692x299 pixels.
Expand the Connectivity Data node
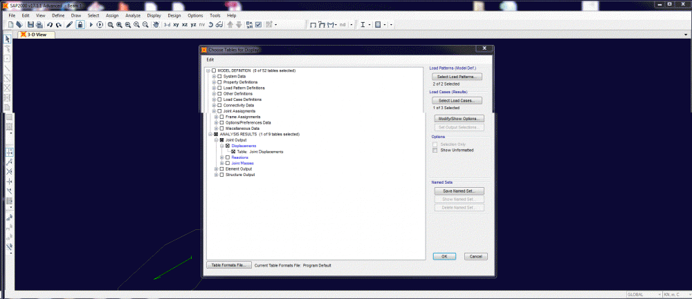214,106
